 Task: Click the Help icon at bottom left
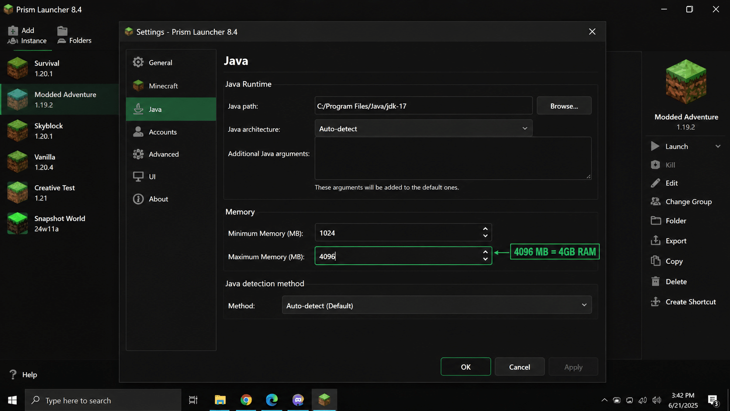[13, 374]
